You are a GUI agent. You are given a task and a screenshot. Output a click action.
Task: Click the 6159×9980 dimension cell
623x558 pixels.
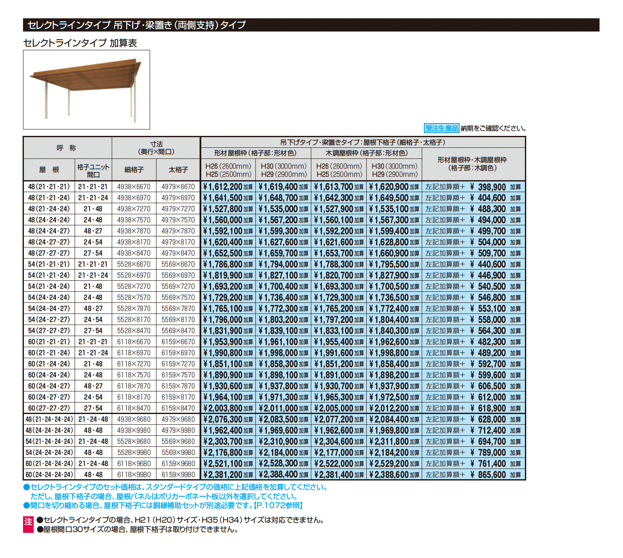tap(178, 475)
